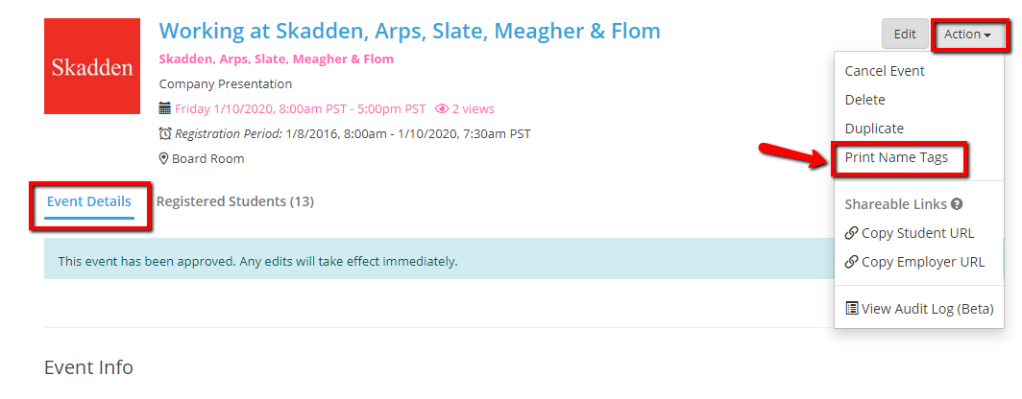Choose Cancel Event from the Action menu
Viewport: 1022px width, 399px height.
[x=885, y=71]
